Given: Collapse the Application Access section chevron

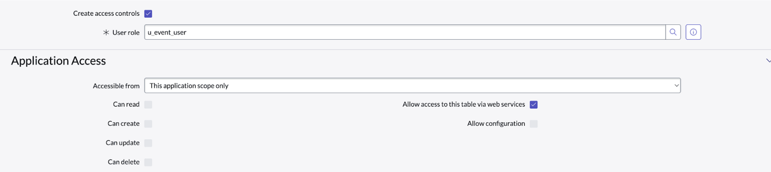Looking at the screenshot, I should coord(768,60).
